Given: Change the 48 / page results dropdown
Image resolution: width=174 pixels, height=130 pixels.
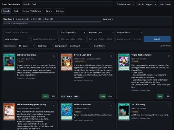Looking at the screenshot, I should [x=26, y=46].
